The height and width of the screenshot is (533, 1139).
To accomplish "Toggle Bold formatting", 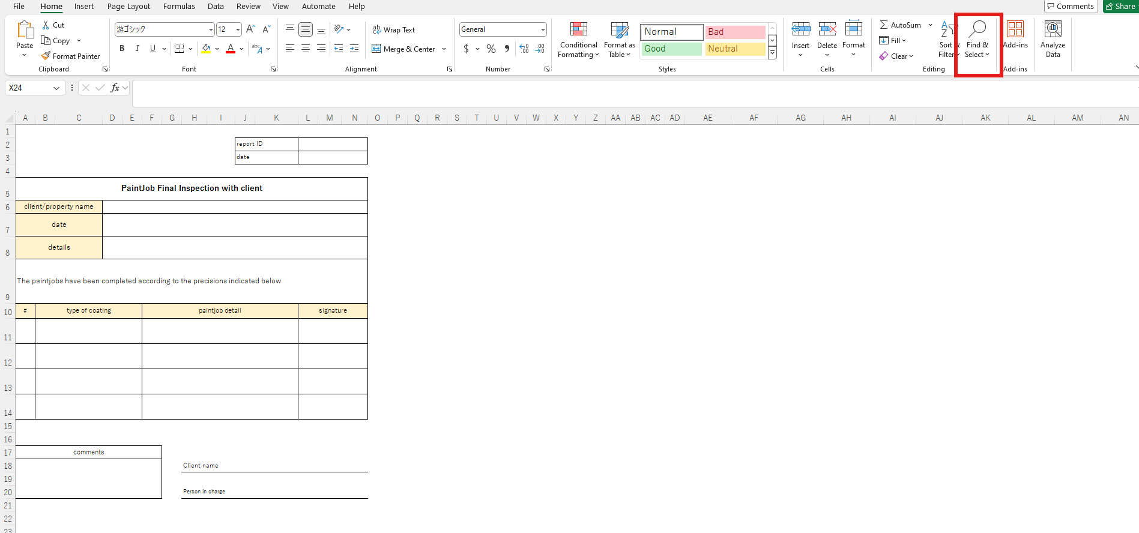I will [x=122, y=49].
